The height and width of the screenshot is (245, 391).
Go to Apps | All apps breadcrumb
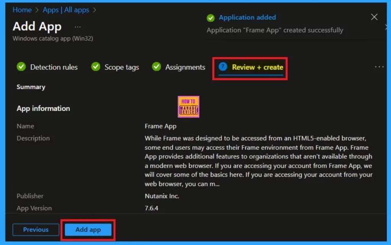click(66, 10)
